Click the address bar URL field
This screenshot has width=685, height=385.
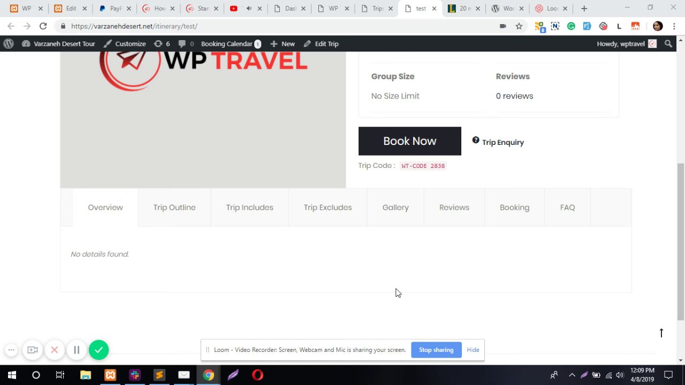pyautogui.click(x=278, y=26)
